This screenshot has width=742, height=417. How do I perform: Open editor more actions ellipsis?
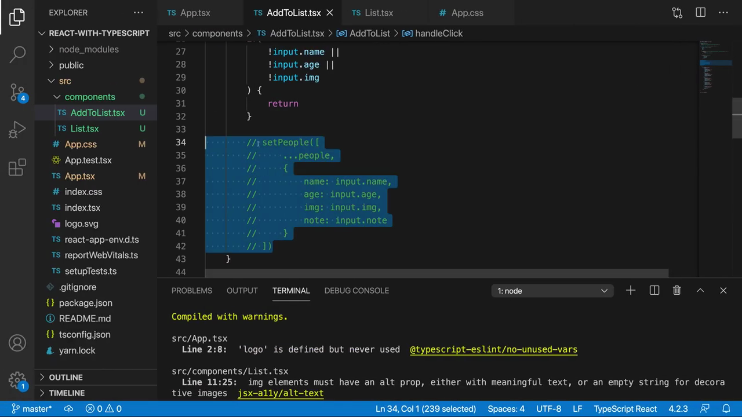pyautogui.click(x=723, y=13)
